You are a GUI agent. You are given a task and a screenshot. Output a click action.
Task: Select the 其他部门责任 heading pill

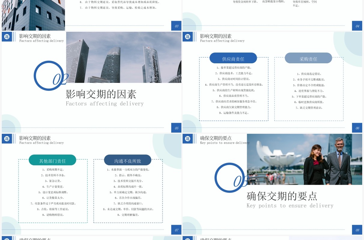point(53,160)
